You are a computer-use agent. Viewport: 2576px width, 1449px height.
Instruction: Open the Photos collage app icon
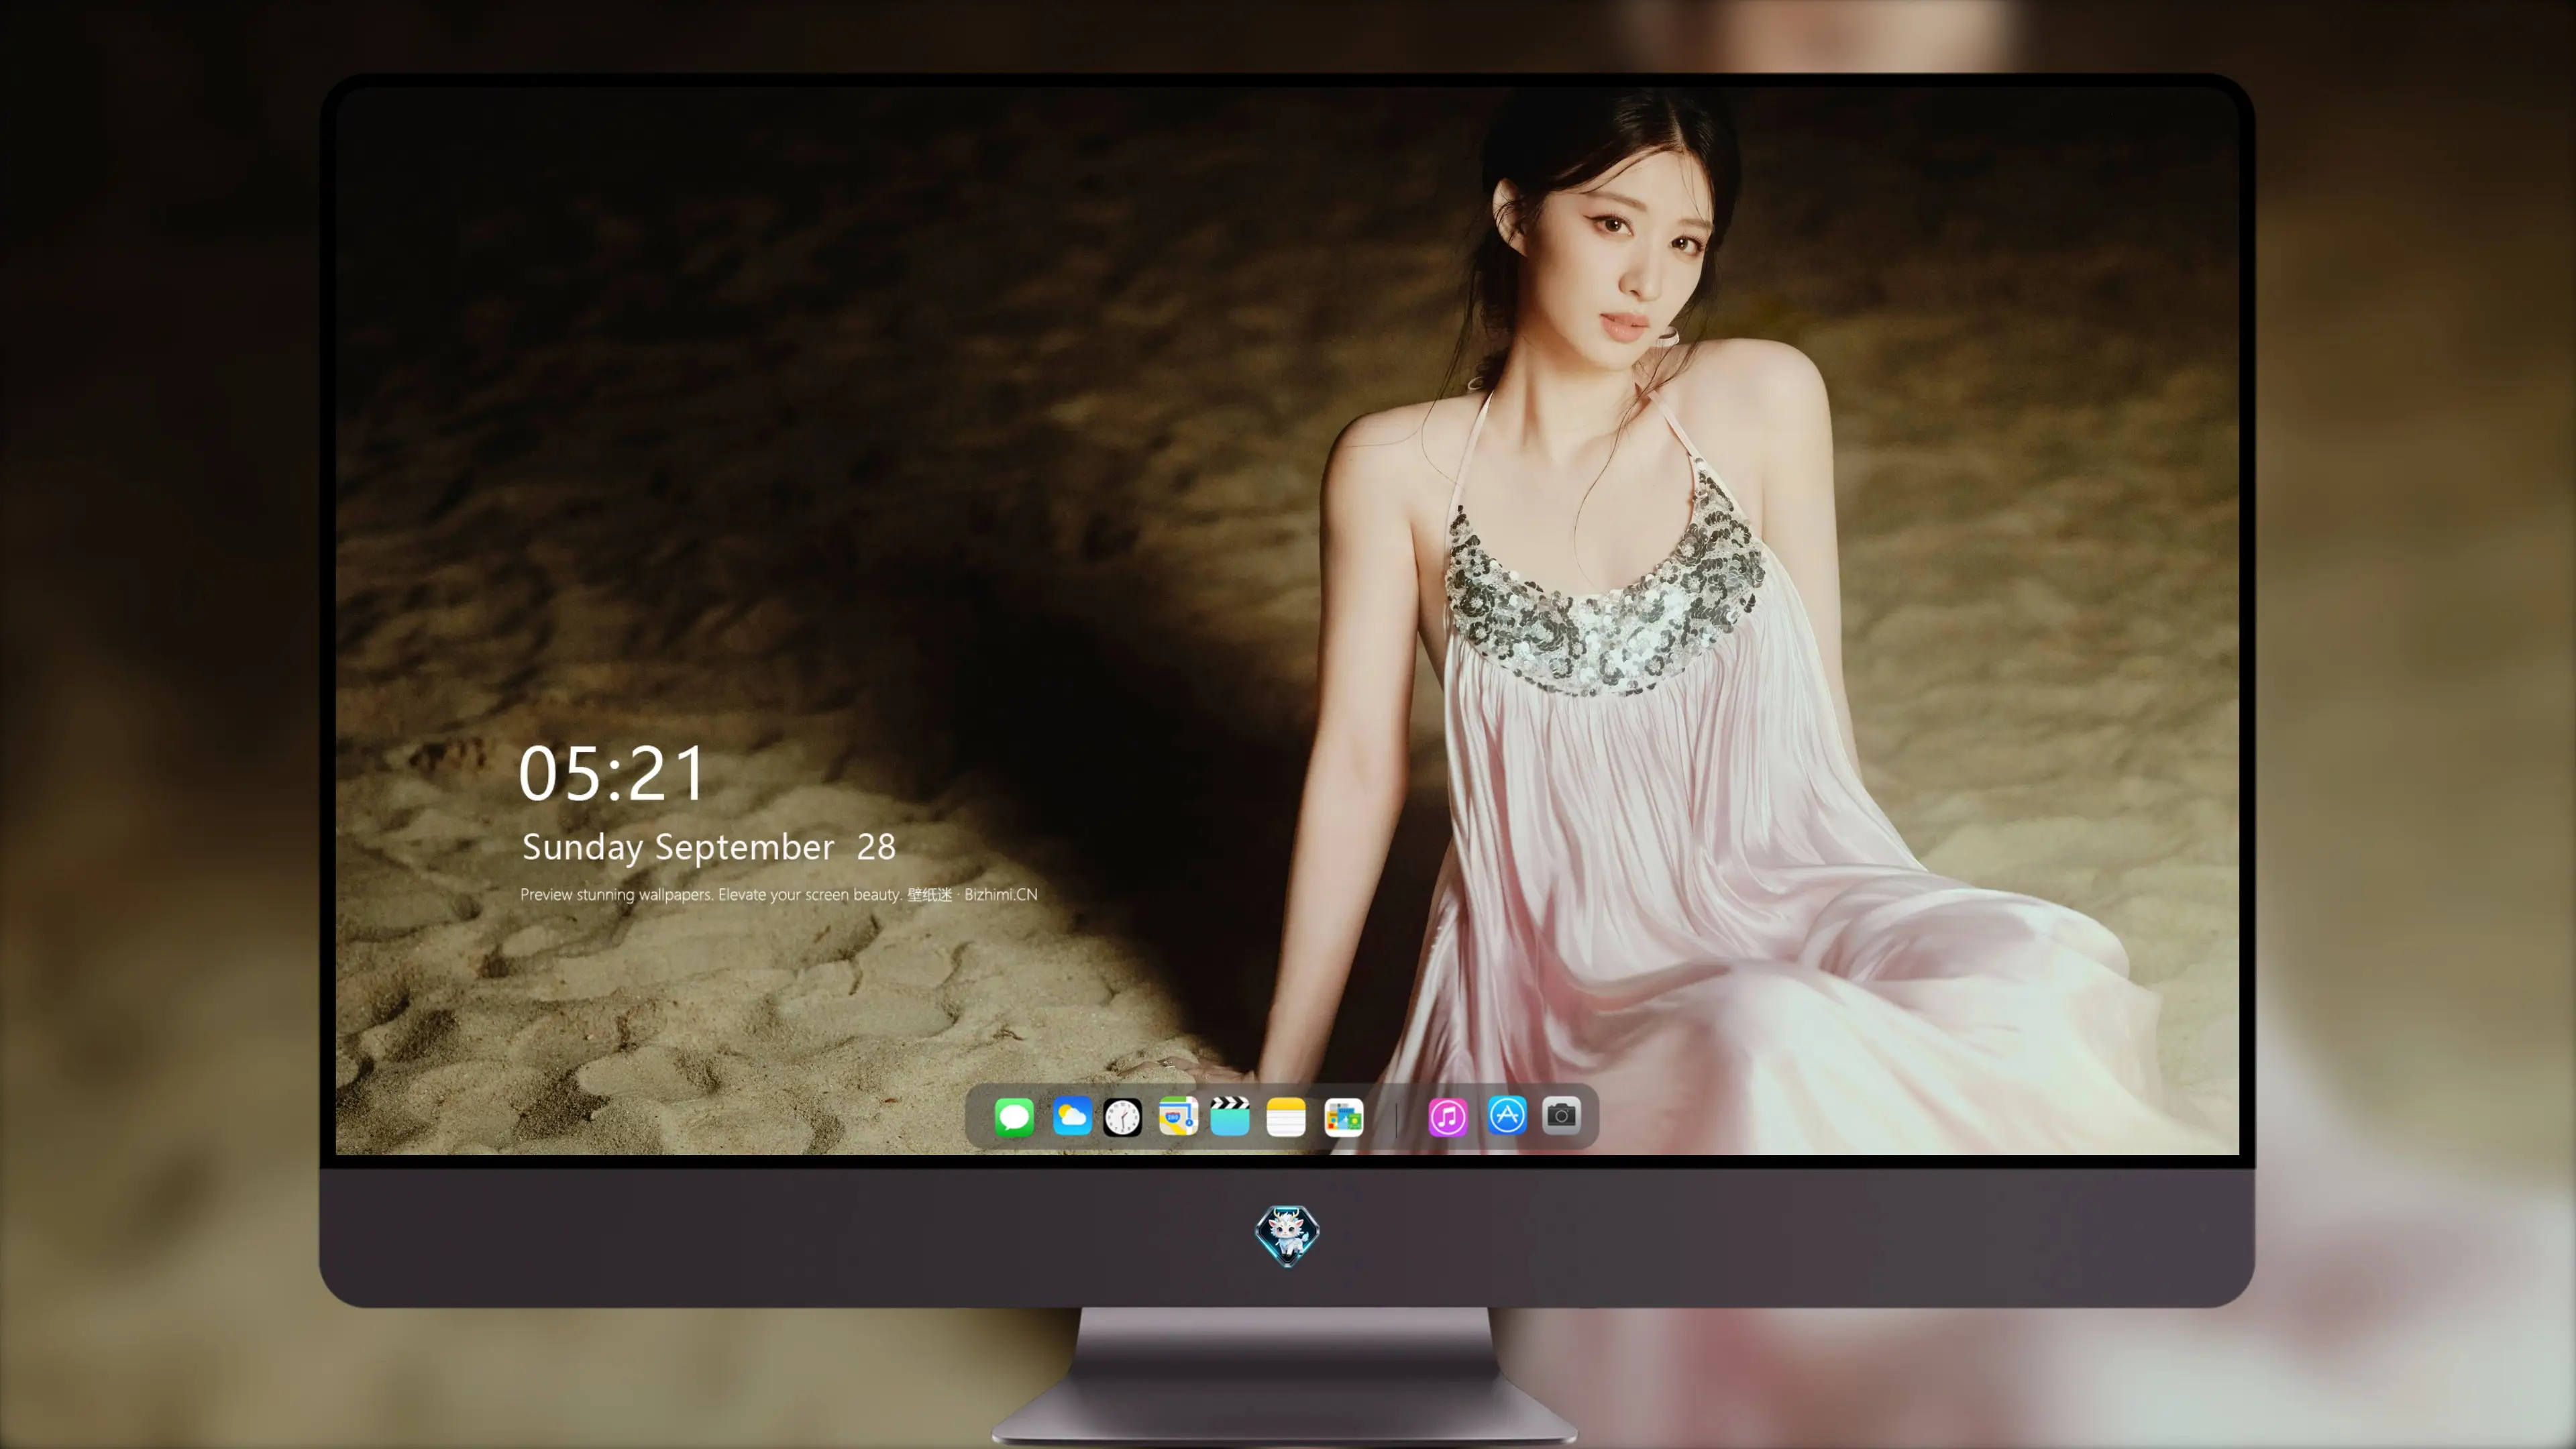coord(1343,1116)
